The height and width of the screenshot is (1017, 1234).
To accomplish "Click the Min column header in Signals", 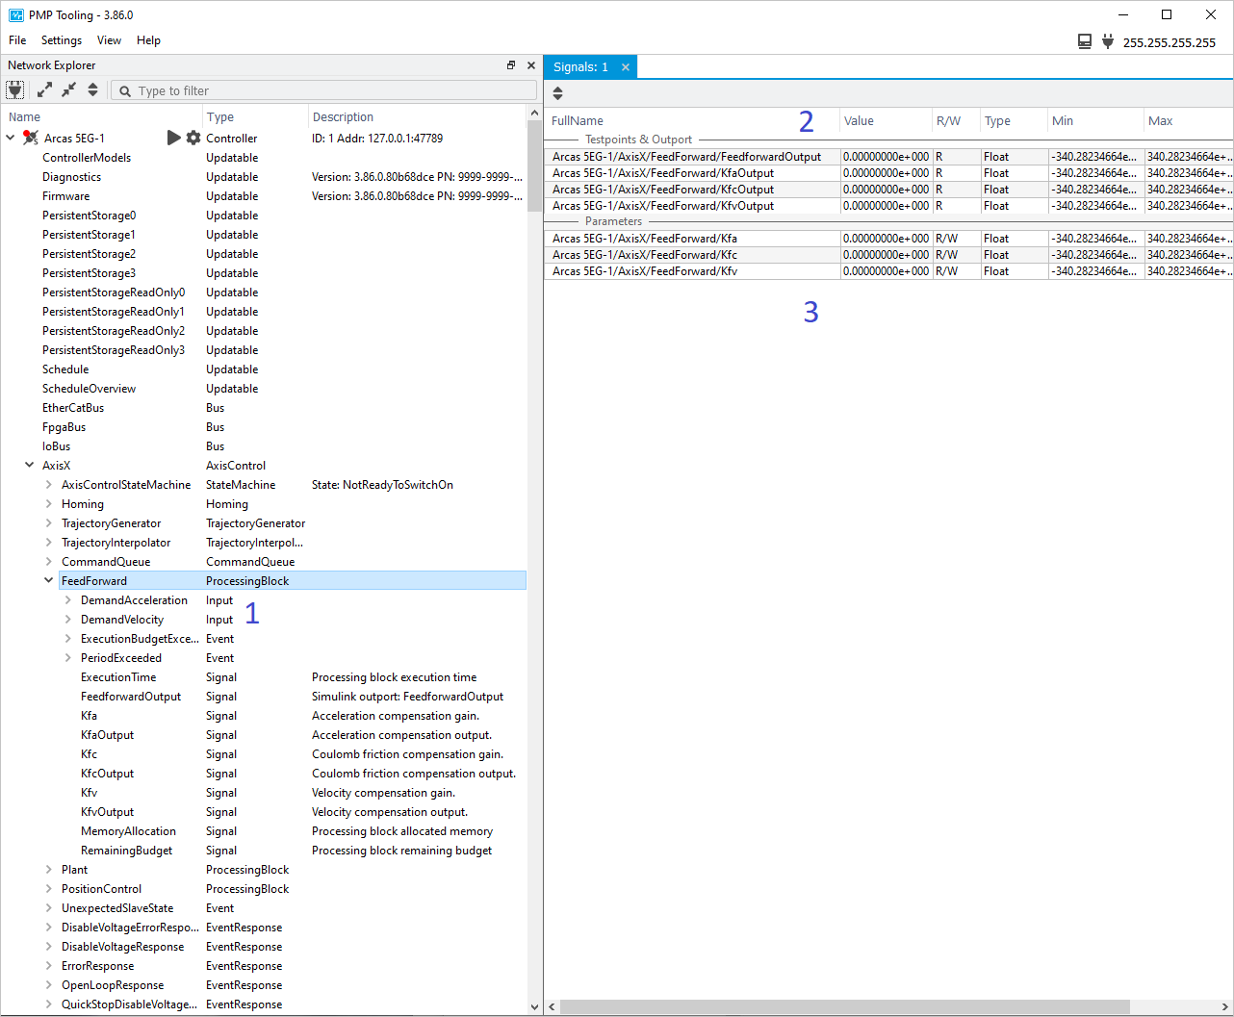I will [1094, 120].
